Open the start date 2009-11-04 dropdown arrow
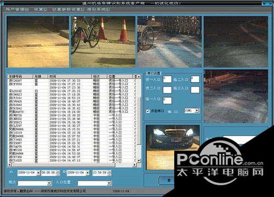The width and height of the screenshot is (274, 197). coord(38,172)
